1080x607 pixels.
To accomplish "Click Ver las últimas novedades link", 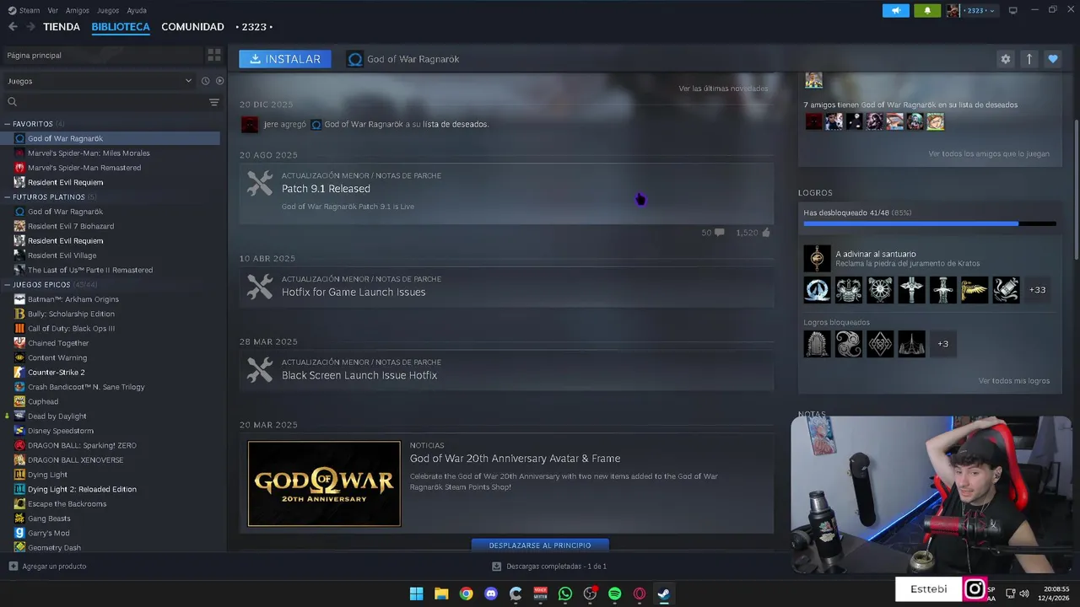I will [x=723, y=89].
